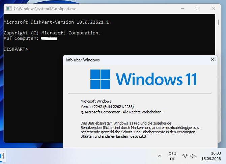Maximize the diskpart.exe window
The width and height of the screenshot is (226, 164).
pyautogui.click(x=198, y=9)
